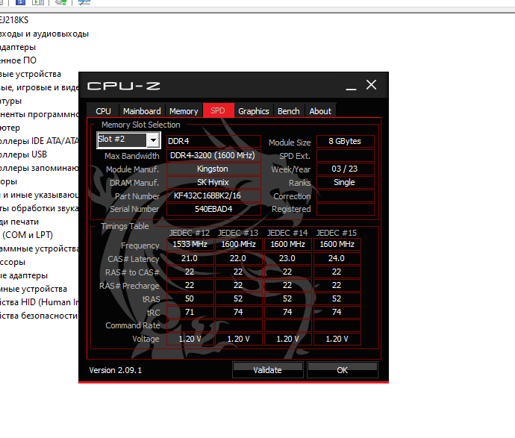515x438 pixels.
Task: Click the DDR4-3200 (1600 MHz) Max Bandwidth value
Action: pos(213,155)
